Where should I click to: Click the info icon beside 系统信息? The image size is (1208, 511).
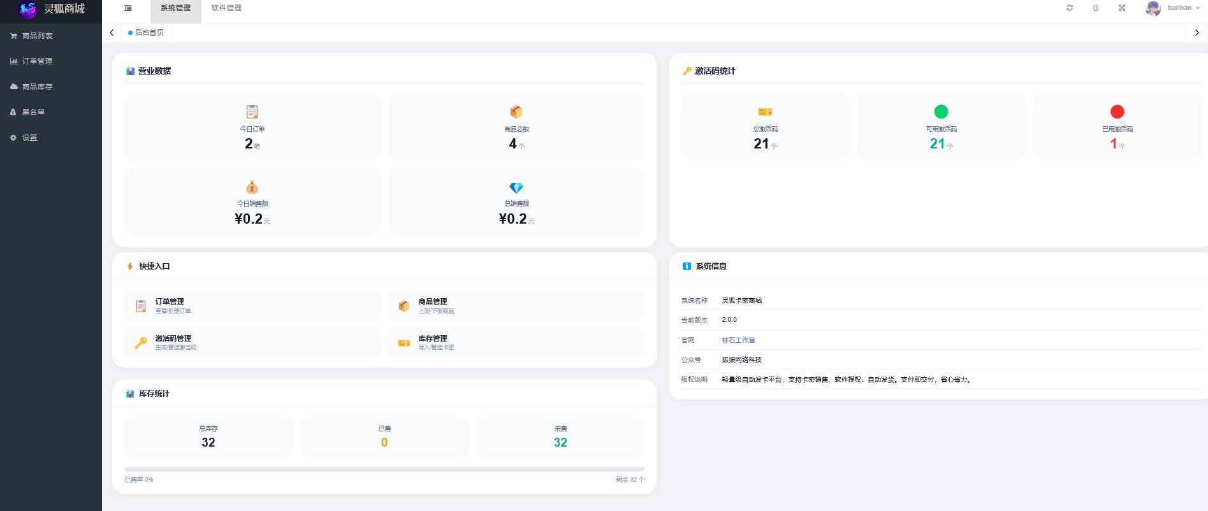tap(687, 266)
